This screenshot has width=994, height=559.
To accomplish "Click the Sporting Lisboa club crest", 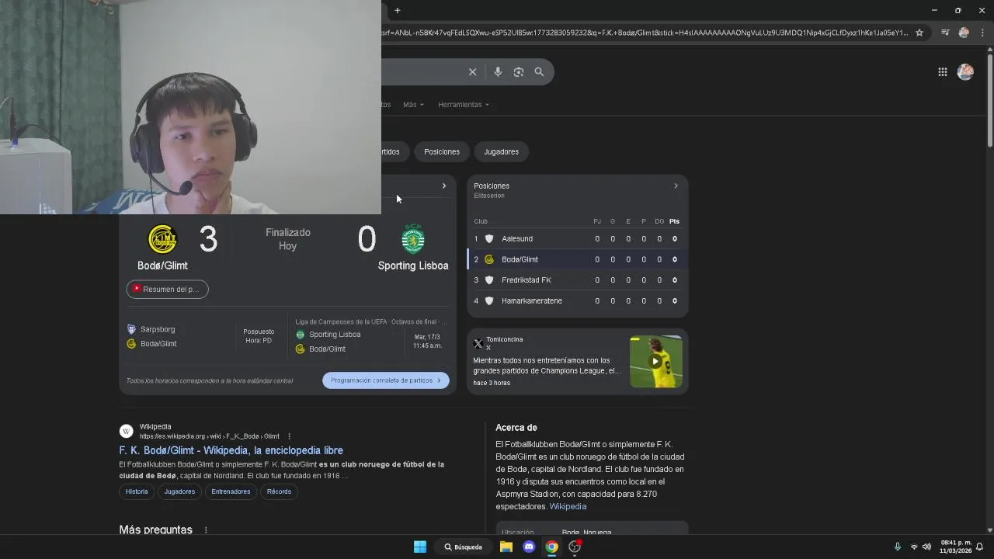I will pos(413,239).
